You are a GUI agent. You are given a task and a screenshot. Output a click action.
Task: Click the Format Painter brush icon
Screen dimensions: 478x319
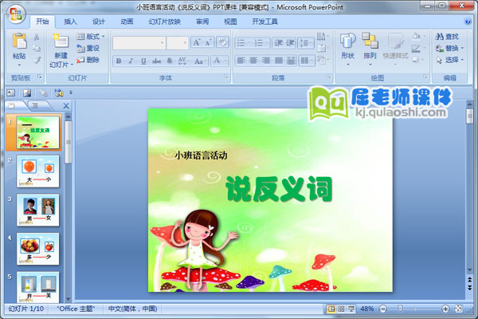click(x=37, y=60)
